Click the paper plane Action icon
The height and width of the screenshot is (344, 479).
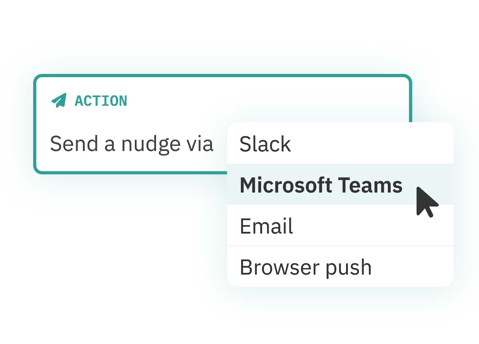click(x=59, y=100)
